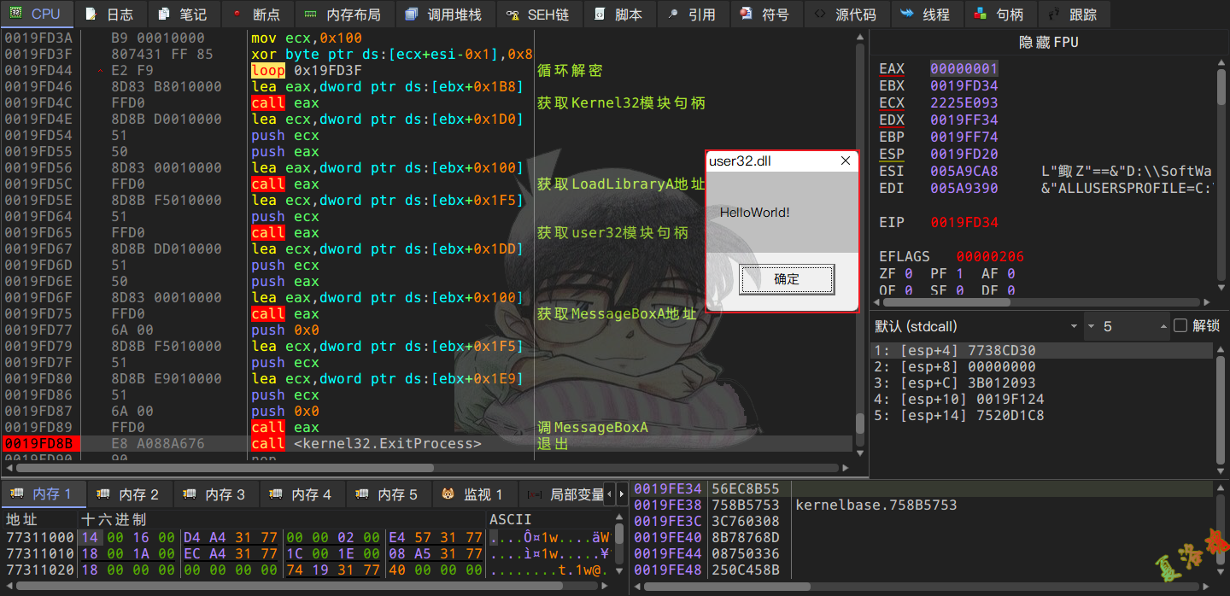Screen dimensions: 1230x596
Task: Click the 内存布局 memory map icon
Action: (310, 15)
